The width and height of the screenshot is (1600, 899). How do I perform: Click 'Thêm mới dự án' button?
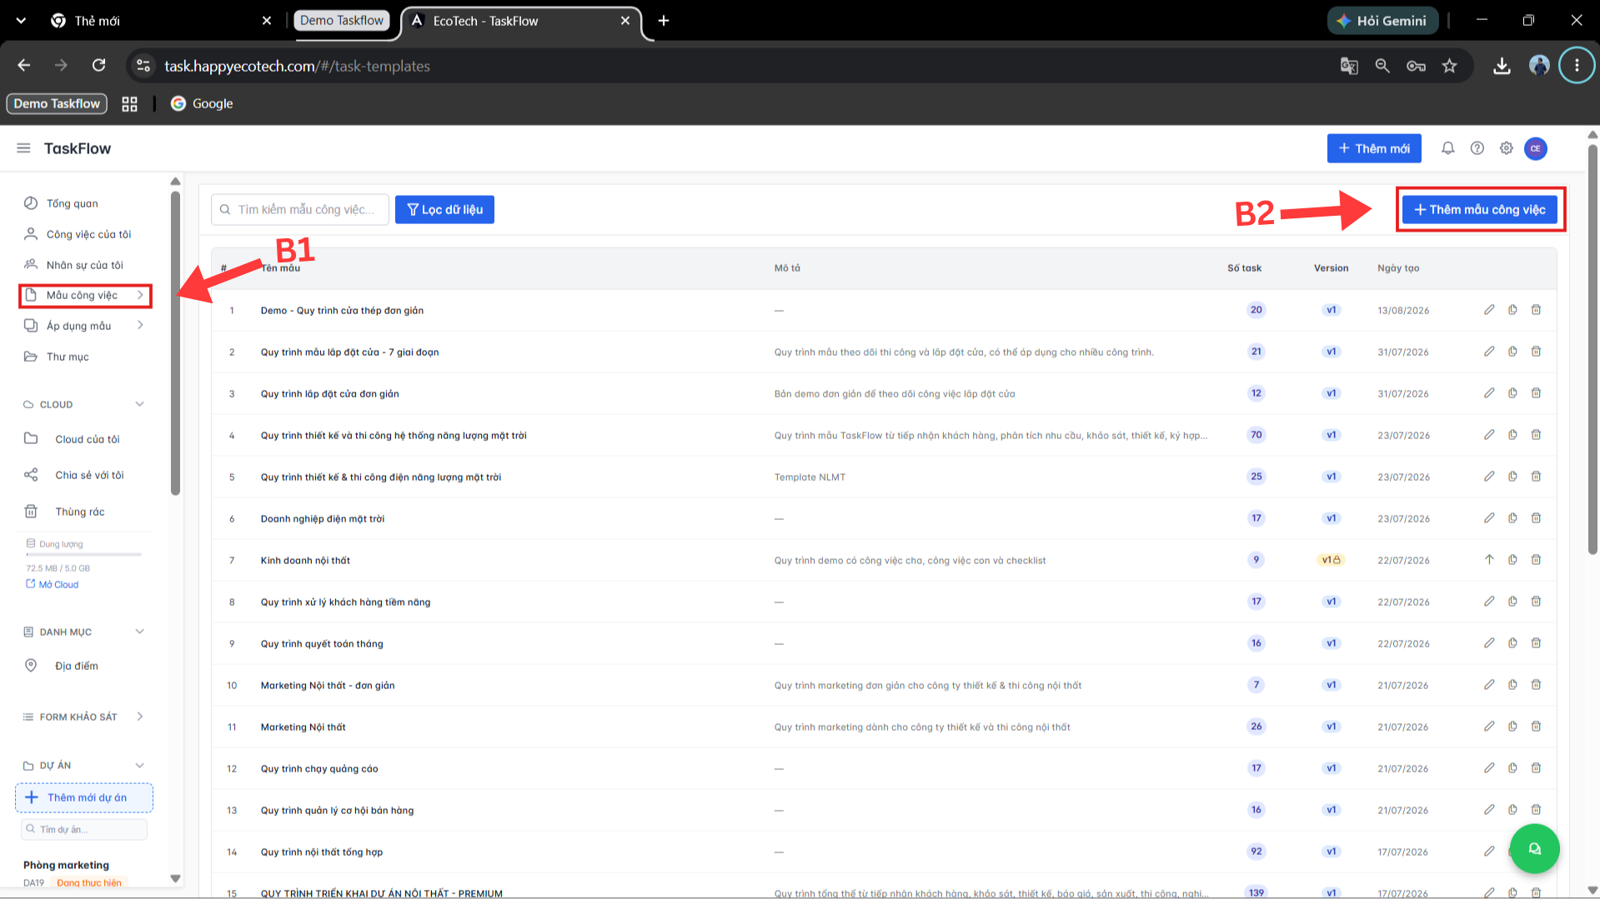[84, 797]
